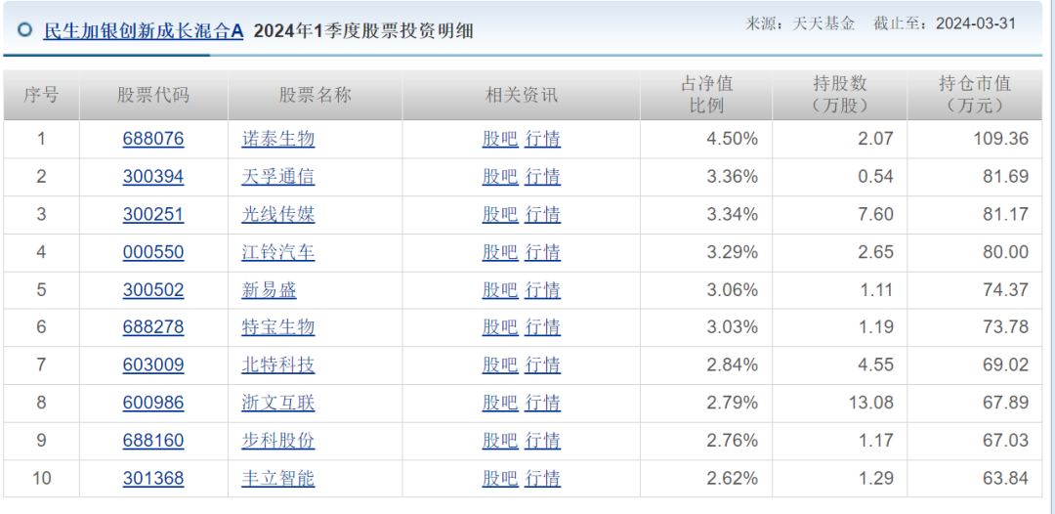Screen dimensions: 1055x514
Task: Open 行情 for 光线传媒
Action: [542, 215]
